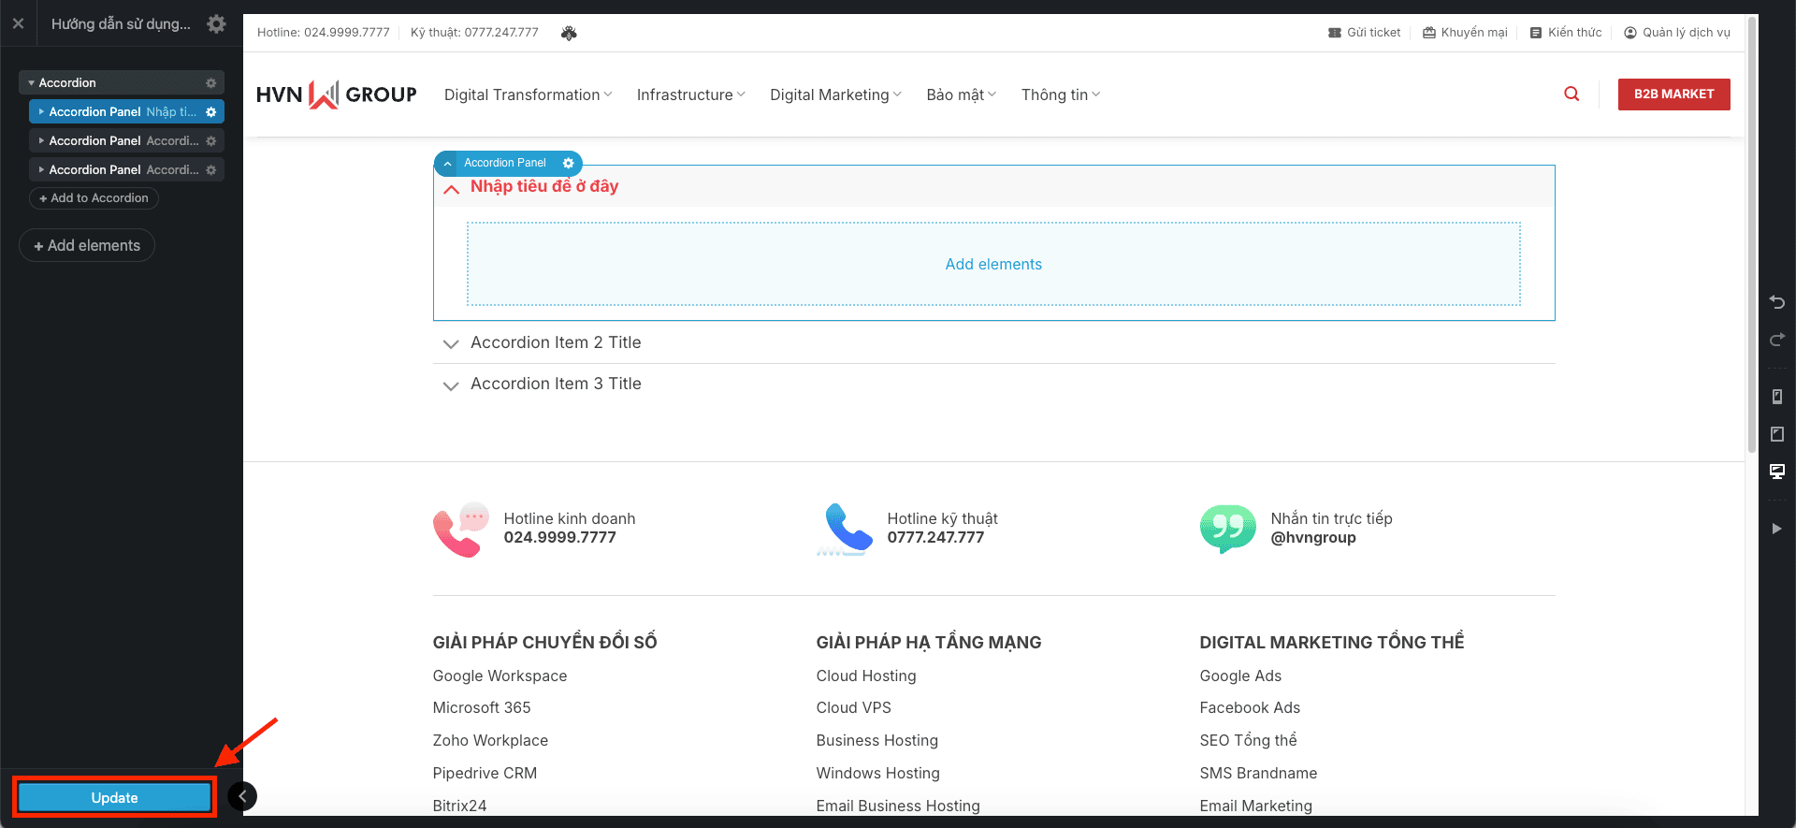Click the dashed Add elements area
The width and height of the screenshot is (1796, 828).
(x=992, y=265)
